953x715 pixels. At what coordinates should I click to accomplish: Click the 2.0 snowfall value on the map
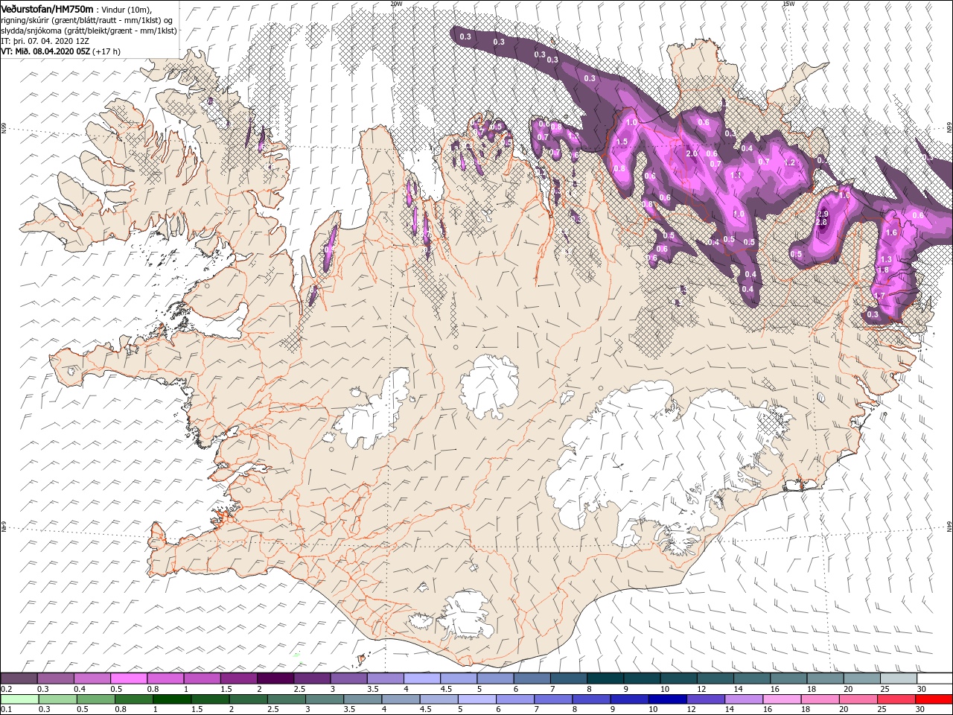(691, 154)
